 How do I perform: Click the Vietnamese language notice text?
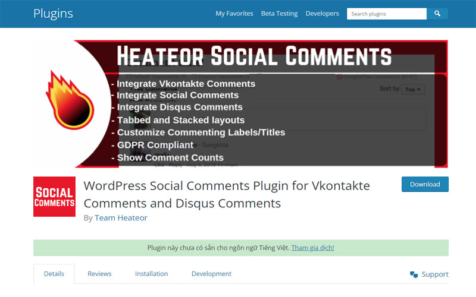coord(218,248)
